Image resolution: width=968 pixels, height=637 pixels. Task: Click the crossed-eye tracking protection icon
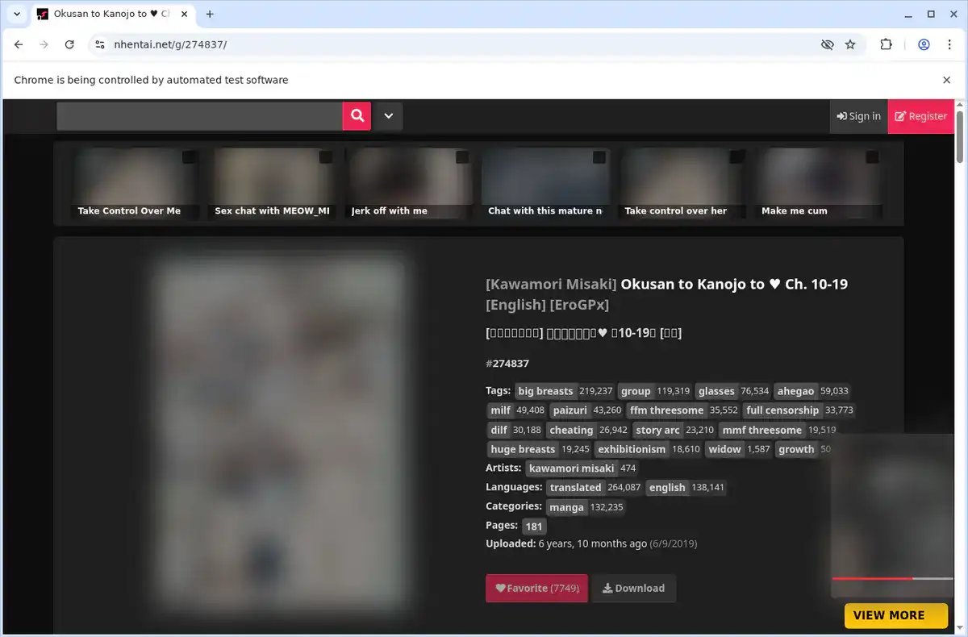[x=827, y=44]
